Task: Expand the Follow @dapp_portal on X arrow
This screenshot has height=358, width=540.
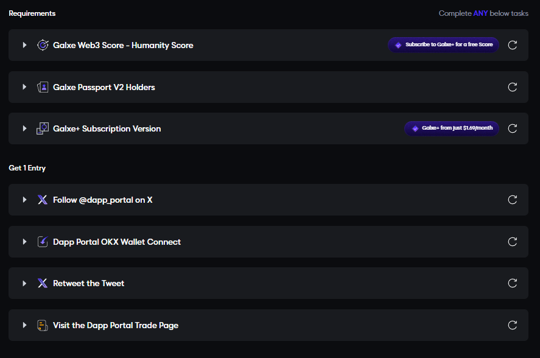Action: (x=24, y=200)
